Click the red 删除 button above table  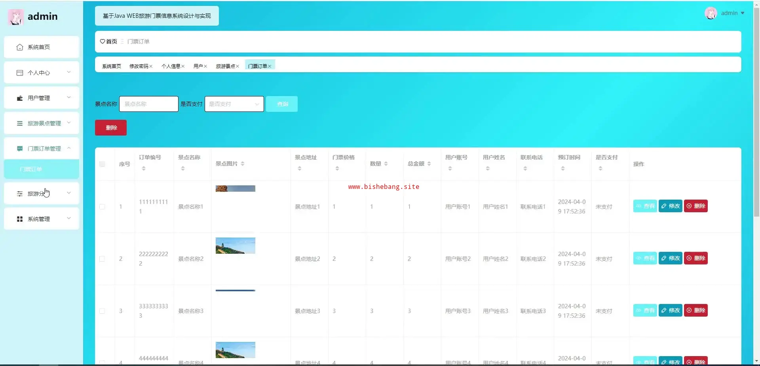point(111,128)
